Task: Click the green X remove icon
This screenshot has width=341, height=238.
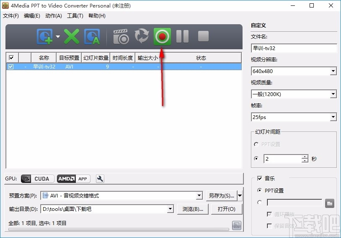Action: (72, 36)
